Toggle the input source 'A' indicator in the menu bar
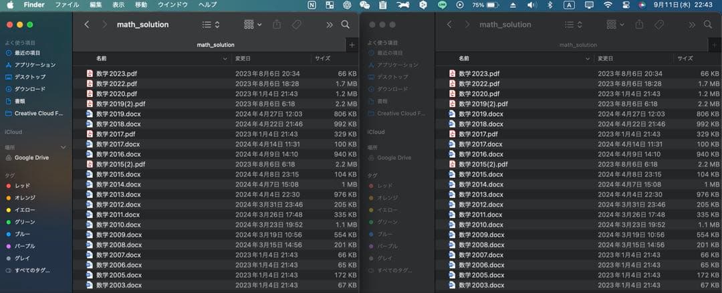Image resolution: width=722 pixels, height=293 pixels. (x=569, y=5)
